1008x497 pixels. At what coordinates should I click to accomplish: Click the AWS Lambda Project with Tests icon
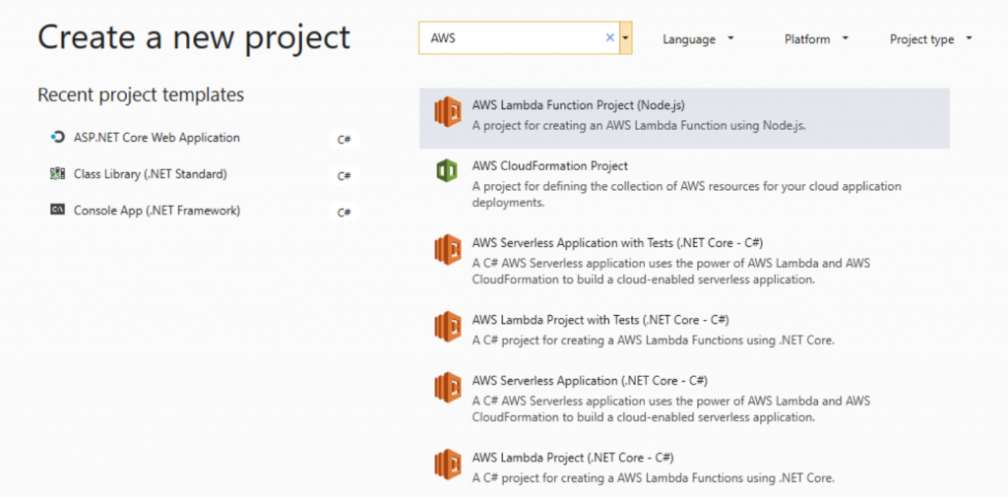(448, 327)
